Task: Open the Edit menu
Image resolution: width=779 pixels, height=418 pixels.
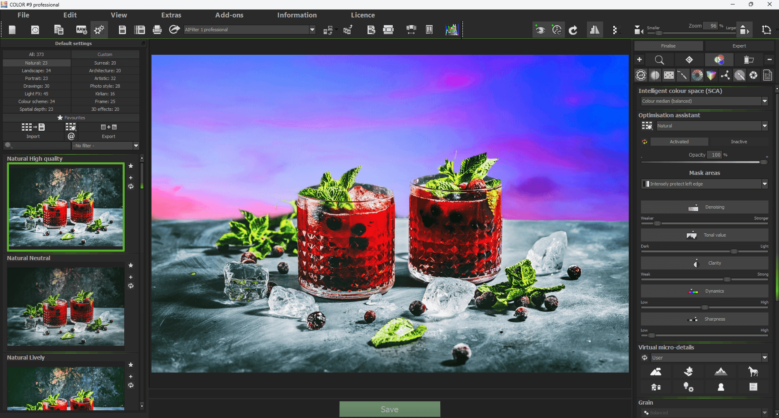Action: click(x=70, y=15)
